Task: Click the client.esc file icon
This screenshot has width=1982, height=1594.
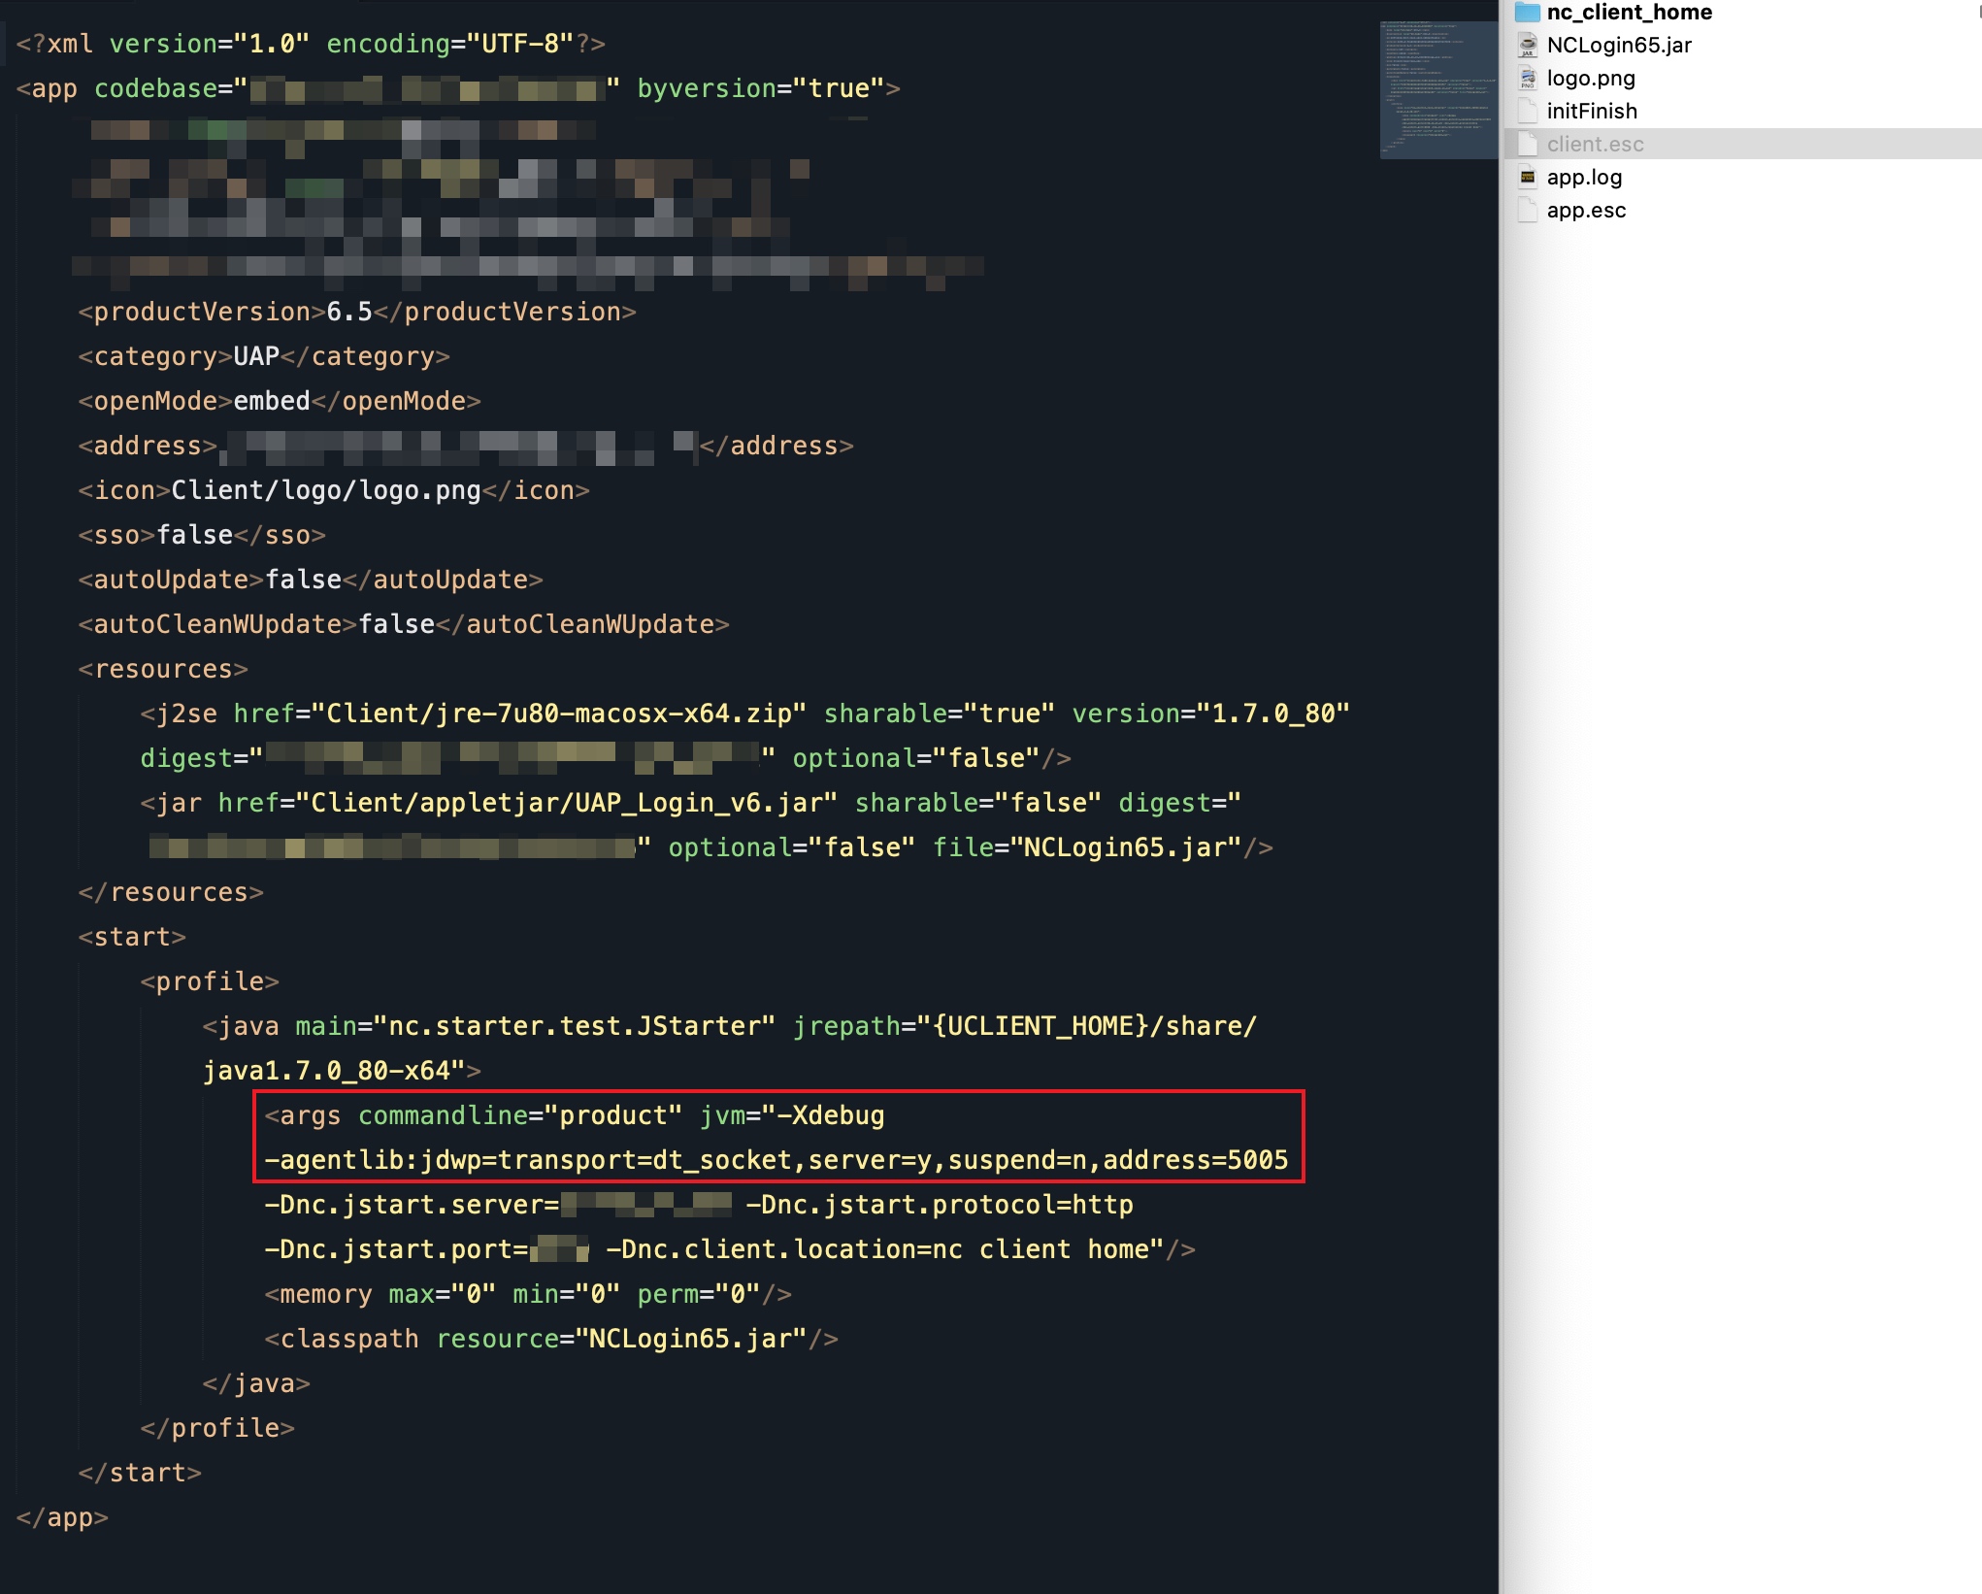Action: pos(1528,144)
